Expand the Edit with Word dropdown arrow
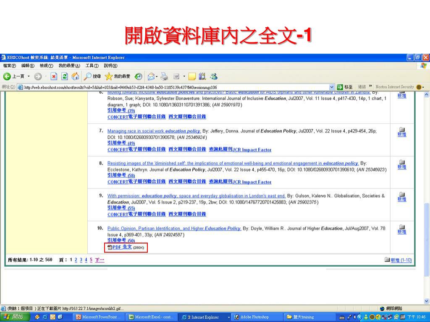430x322 pixels. 184,76
